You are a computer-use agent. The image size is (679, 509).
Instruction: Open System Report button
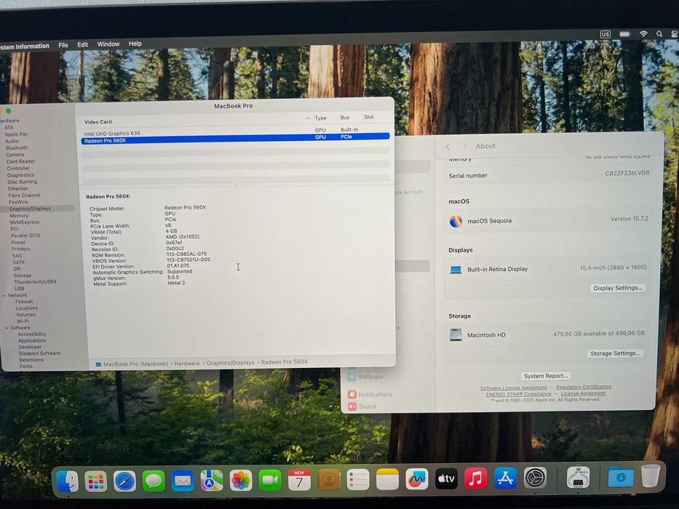pyautogui.click(x=546, y=376)
